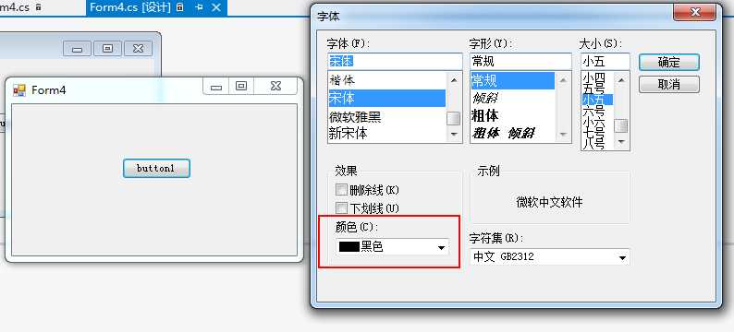Click the 大小 size input field
734x332 pixels.
(606, 61)
